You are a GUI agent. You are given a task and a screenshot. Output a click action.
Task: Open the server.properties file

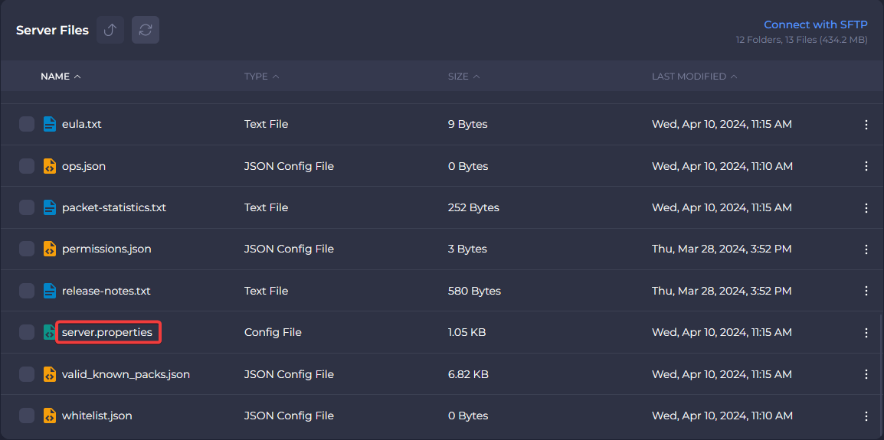point(107,332)
